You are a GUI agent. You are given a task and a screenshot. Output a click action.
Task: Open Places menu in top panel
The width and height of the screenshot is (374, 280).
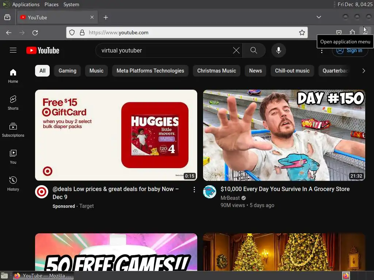(51, 4)
